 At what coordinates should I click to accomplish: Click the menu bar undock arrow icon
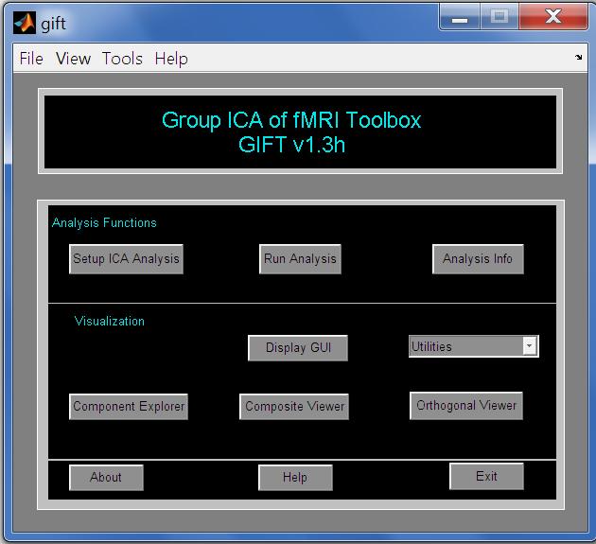[x=579, y=57]
